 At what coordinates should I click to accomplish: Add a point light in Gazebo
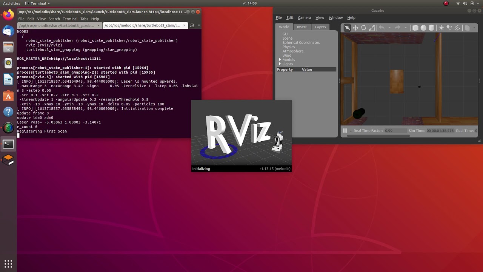[x=441, y=28]
